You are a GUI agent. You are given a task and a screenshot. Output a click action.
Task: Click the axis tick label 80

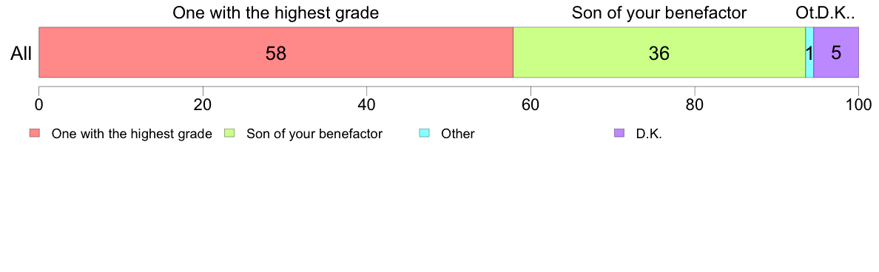[x=695, y=104]
